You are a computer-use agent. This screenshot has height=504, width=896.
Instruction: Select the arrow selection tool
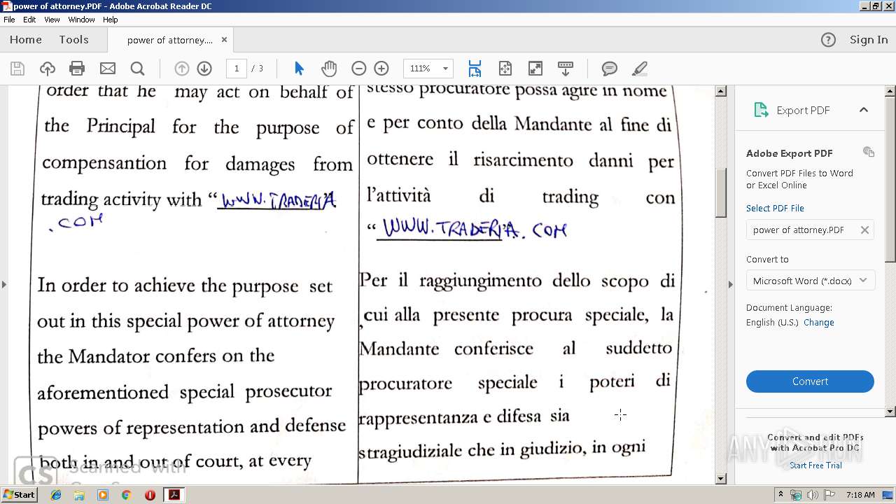[300, 69]
